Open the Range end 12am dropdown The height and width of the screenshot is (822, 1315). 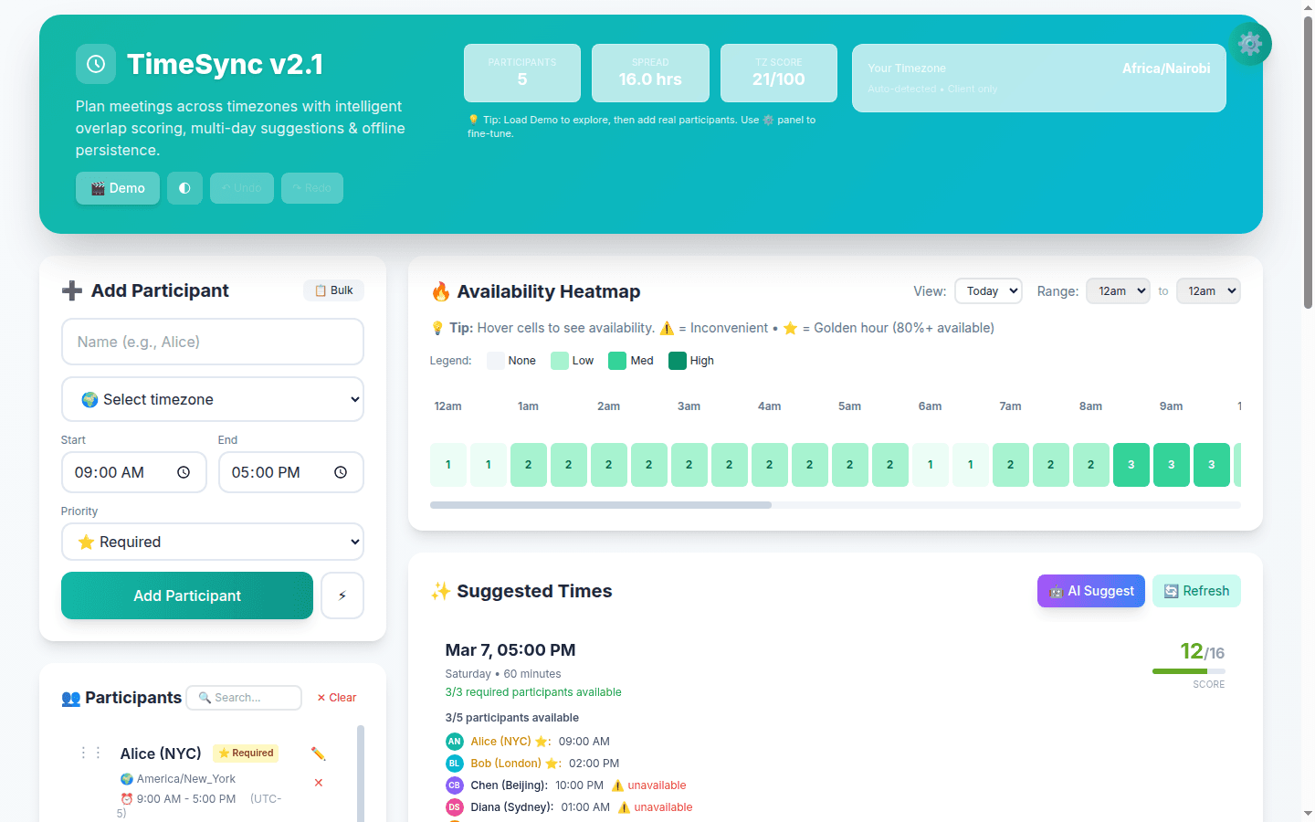point(1208,291)
